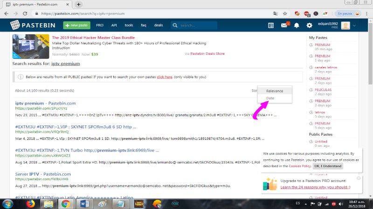Screen dimensions: 373x209
Task: Open 'Learn the 24 reasons' PRO link
Action: [315, 187]
